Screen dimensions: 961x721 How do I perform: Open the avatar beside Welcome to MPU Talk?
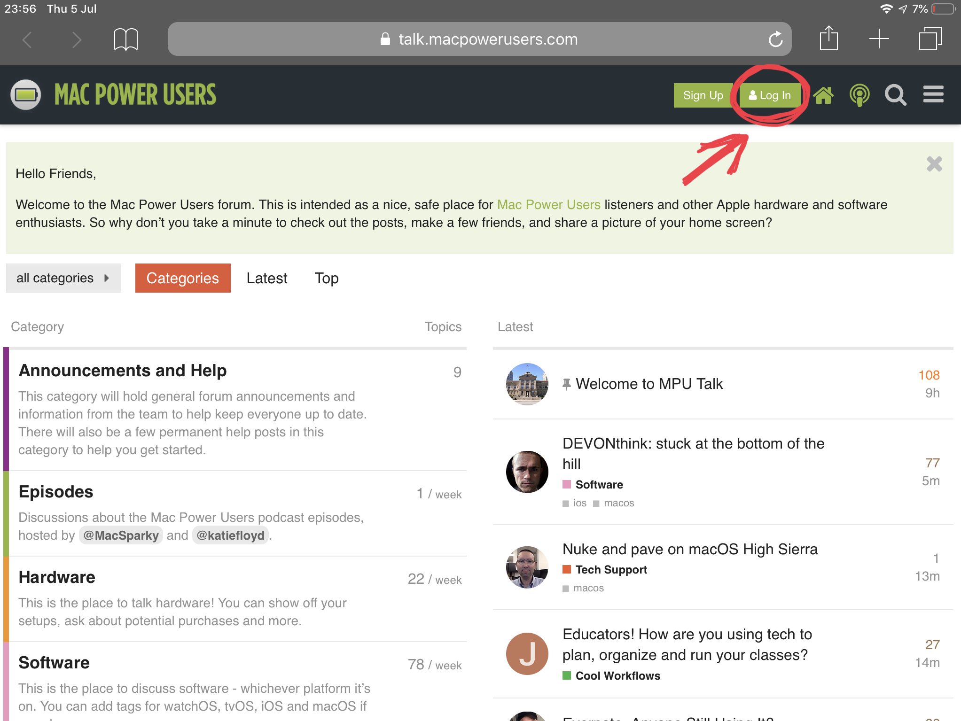(x=527, y=384)
